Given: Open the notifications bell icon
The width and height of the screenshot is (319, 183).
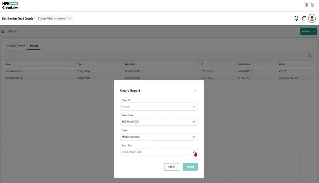Looking at the screenshot, I should 296,18.
